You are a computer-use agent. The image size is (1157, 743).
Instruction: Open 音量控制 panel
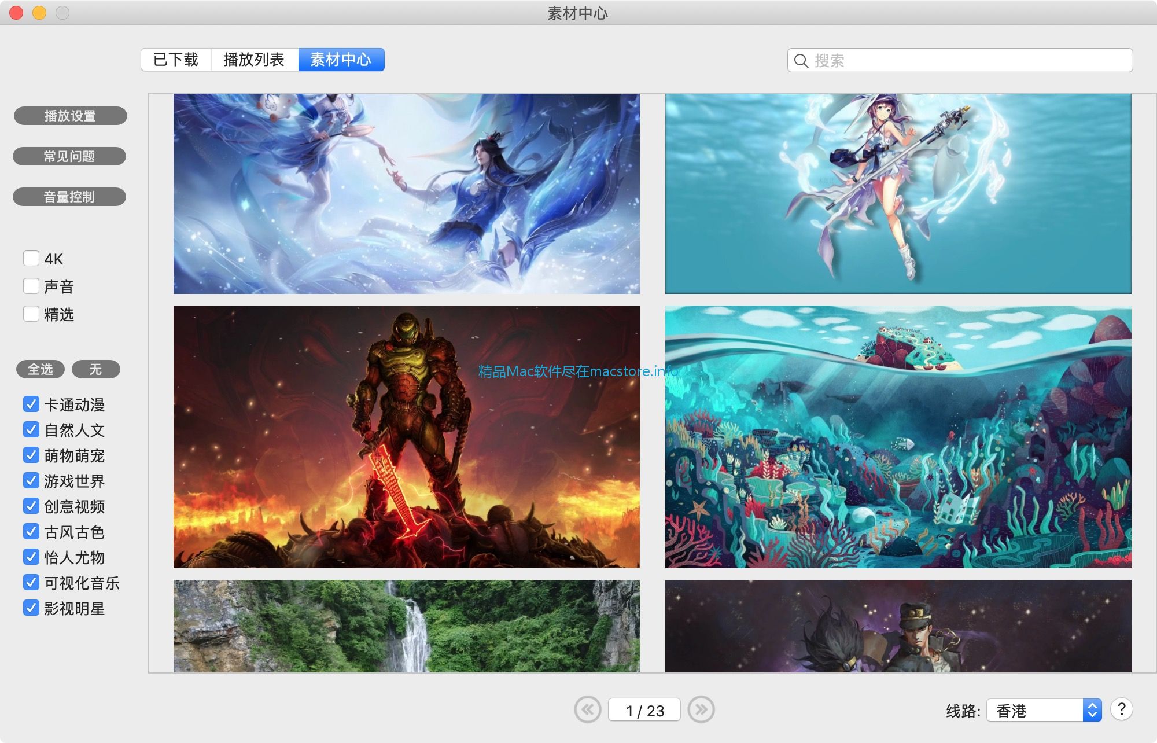[x=69, y=197]
